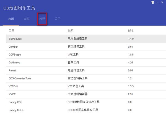
Task: Select the Crowbar tool name
Action: pyautogui.click(x=13, y=47)
